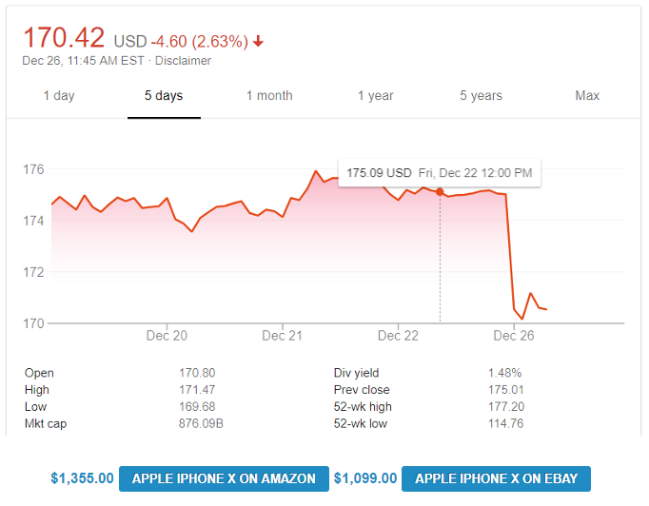Click the Apple iPhone X on Amazon button
The width and height of the screenshot is (649, 506).
224,478
